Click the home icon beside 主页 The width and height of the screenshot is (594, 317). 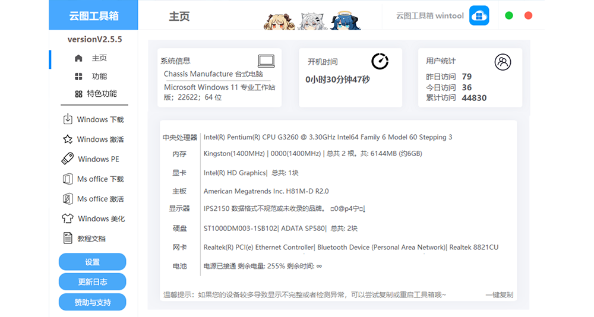click(78, 58)
